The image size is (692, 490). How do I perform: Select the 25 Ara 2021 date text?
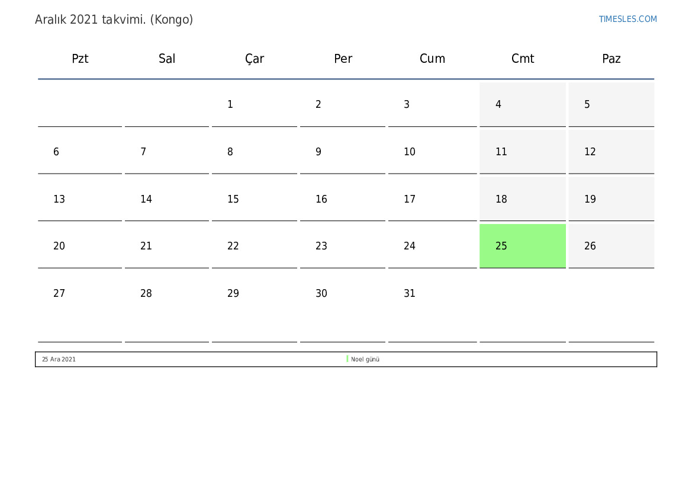point(59,360)
